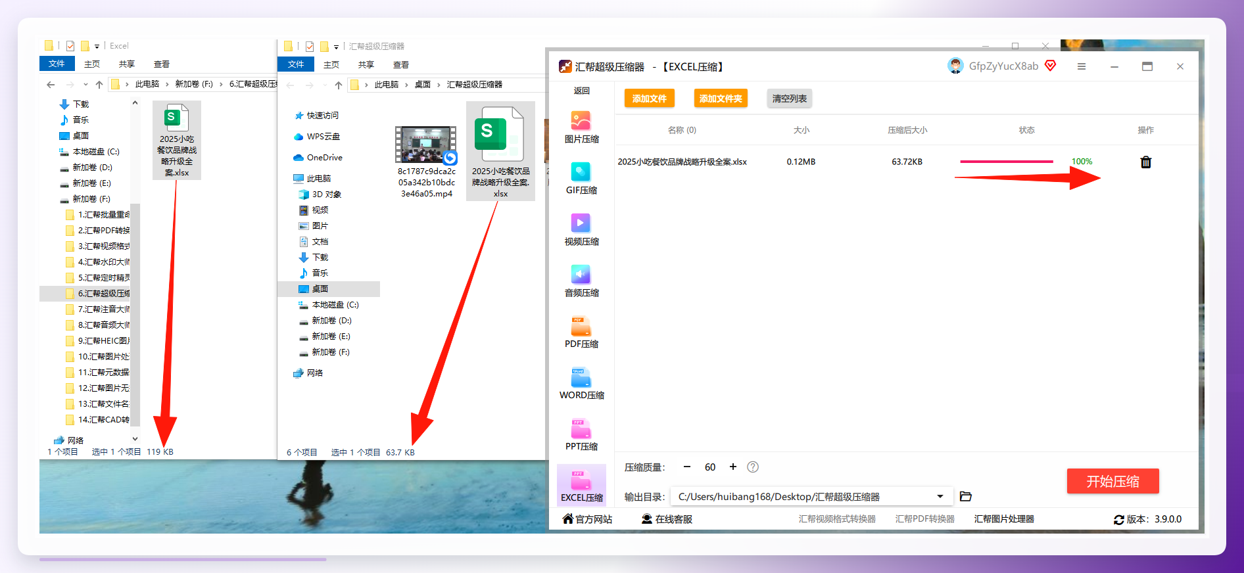
Task: Click 快速访问 in navigation pane
Action: click(316, 116)
